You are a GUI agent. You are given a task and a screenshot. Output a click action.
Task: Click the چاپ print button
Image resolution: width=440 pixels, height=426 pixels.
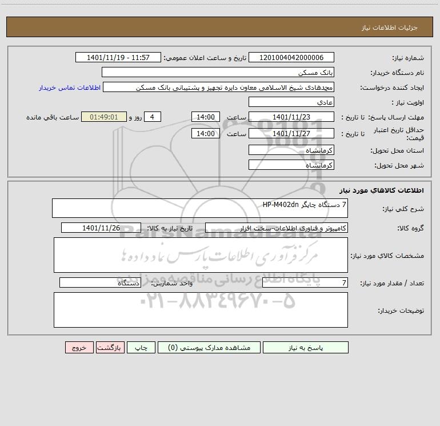141,347
